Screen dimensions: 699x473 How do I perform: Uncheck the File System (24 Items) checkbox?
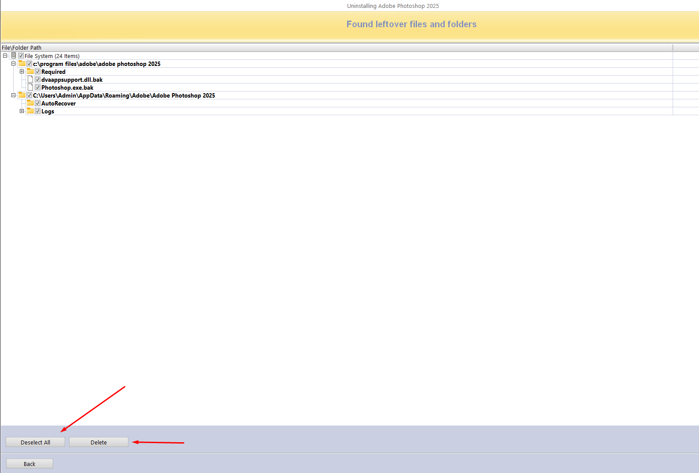(21, 56)
